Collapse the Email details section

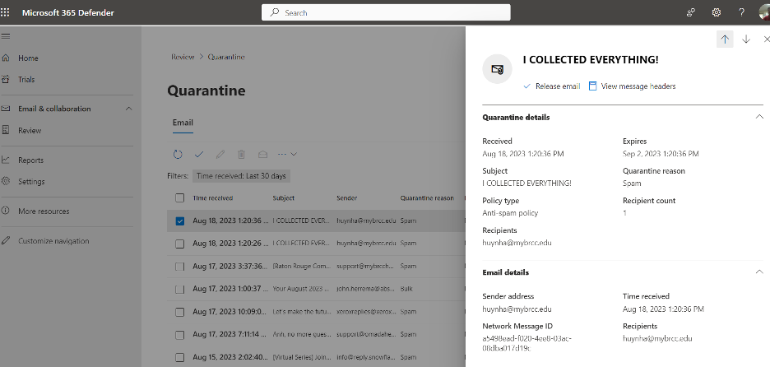(758, 272)
